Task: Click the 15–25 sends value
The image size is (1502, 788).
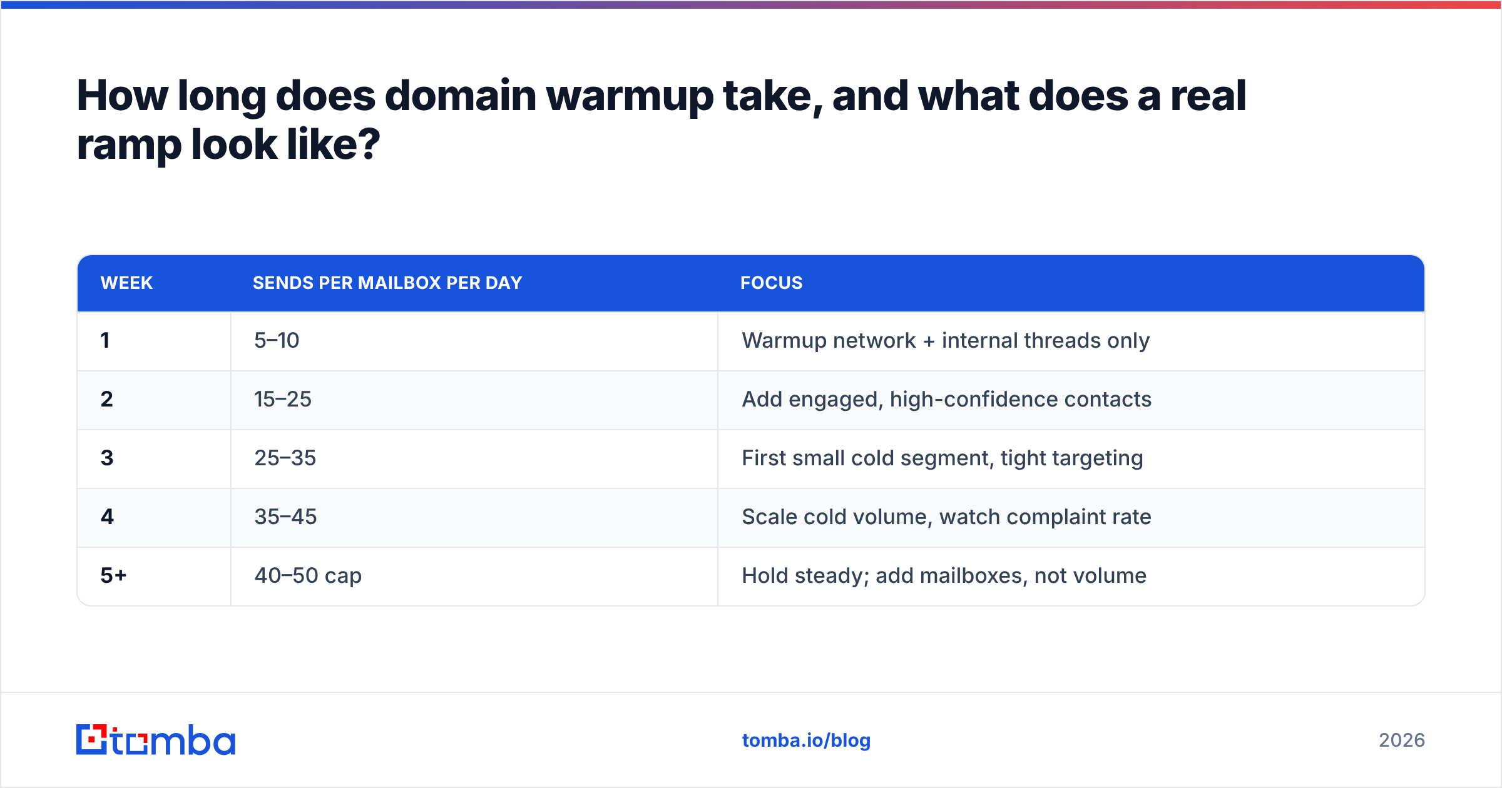Action: coord(282,399)
